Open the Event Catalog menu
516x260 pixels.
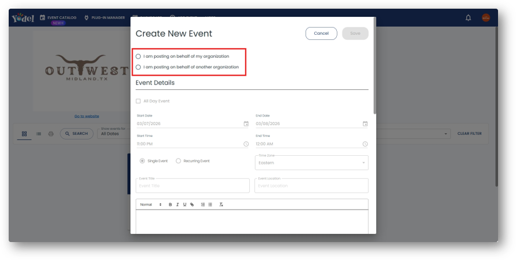click(58, 18)
